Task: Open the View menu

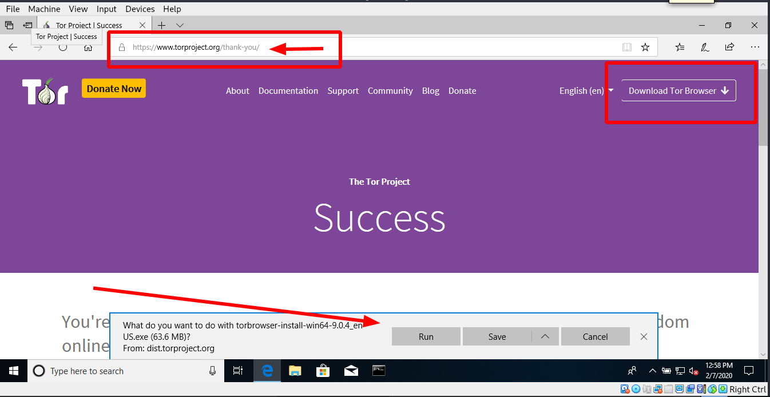Action: click(x=78, y=9)
